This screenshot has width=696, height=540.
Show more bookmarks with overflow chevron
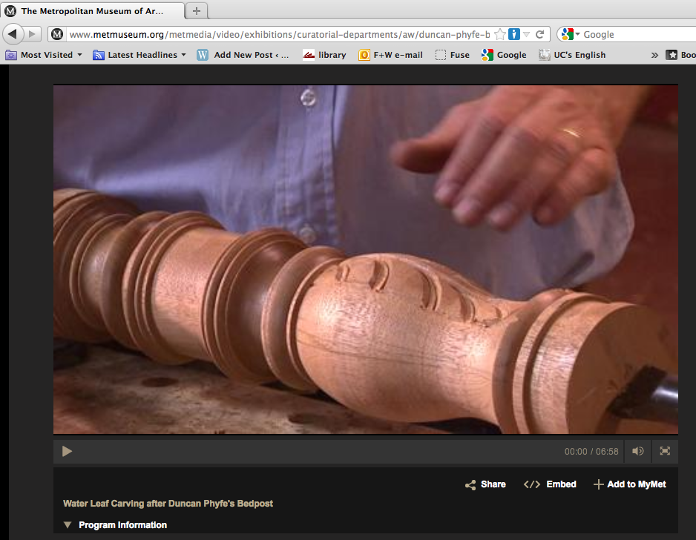[654, 55]
